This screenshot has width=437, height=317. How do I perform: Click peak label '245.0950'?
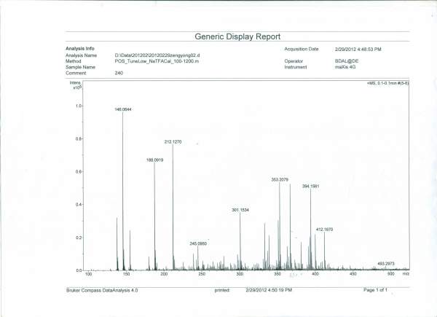click(198, 243)
